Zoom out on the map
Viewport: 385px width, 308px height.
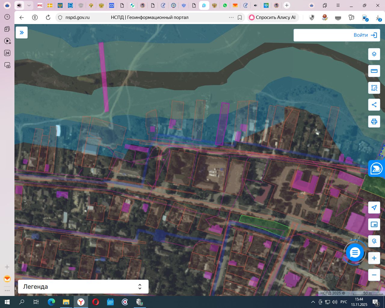(x=374, y=275)
